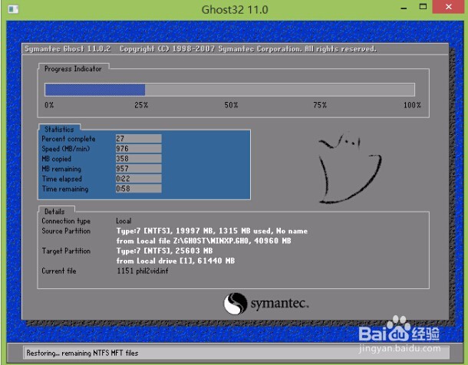The height and width of the screenshot is (365, 468).
Task: Click the MB copied label
Action: click(57, 159)
